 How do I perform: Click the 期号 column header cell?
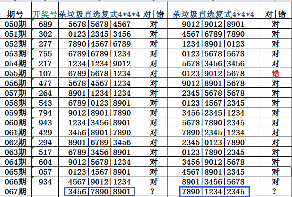point(16,14)
